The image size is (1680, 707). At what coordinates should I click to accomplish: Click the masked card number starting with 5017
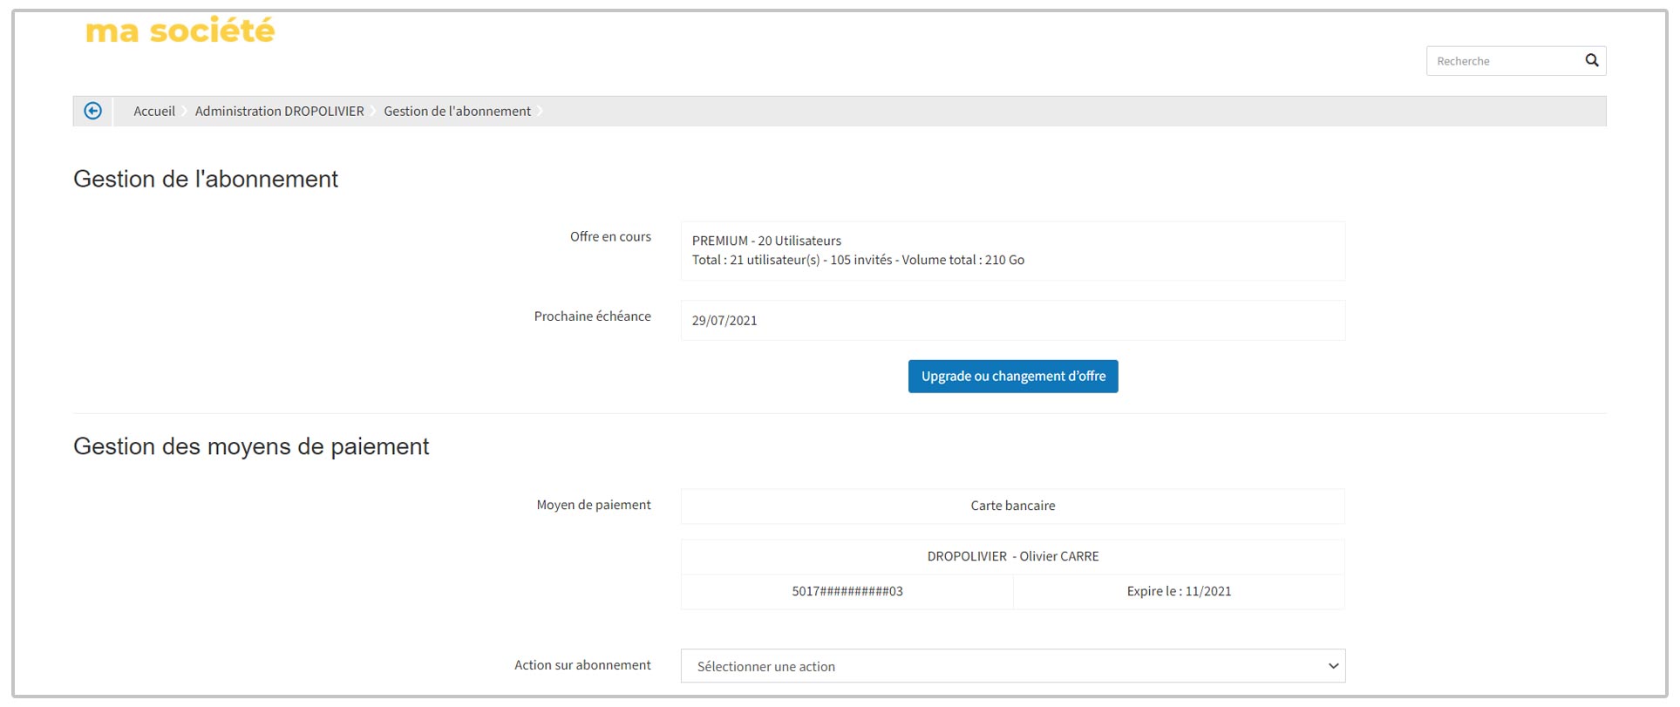(847, 591)
